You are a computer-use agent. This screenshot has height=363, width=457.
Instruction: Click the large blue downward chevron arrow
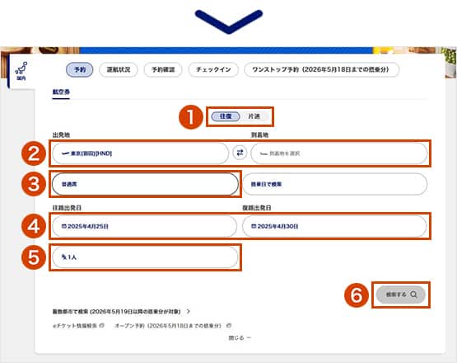tap(229, 21)
